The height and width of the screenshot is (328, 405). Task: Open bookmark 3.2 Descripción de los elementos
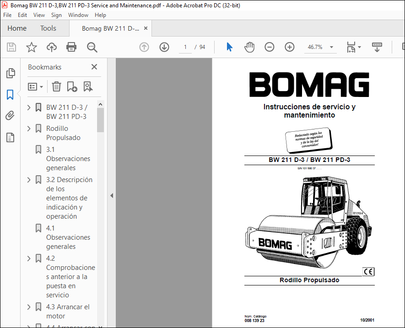point(69,198)
